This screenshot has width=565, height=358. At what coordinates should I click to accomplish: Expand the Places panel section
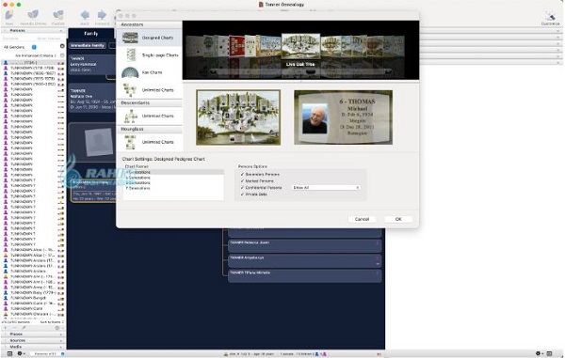click(x=33, y=335)
